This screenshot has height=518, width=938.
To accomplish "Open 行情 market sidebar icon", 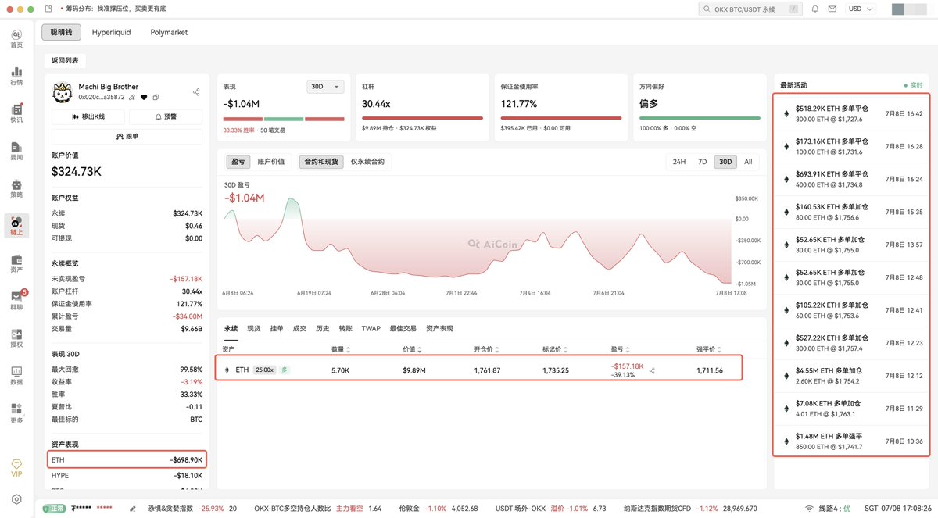I will coord(16,76).
